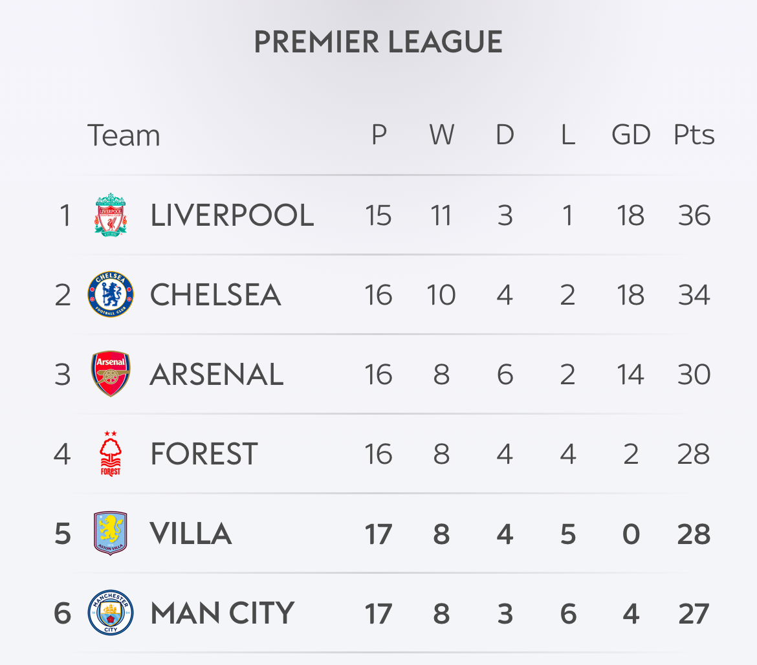The height and width of the screenshot is (665, 757).
Task: Click the Arsenal club crest
Action: pos(111,374)
